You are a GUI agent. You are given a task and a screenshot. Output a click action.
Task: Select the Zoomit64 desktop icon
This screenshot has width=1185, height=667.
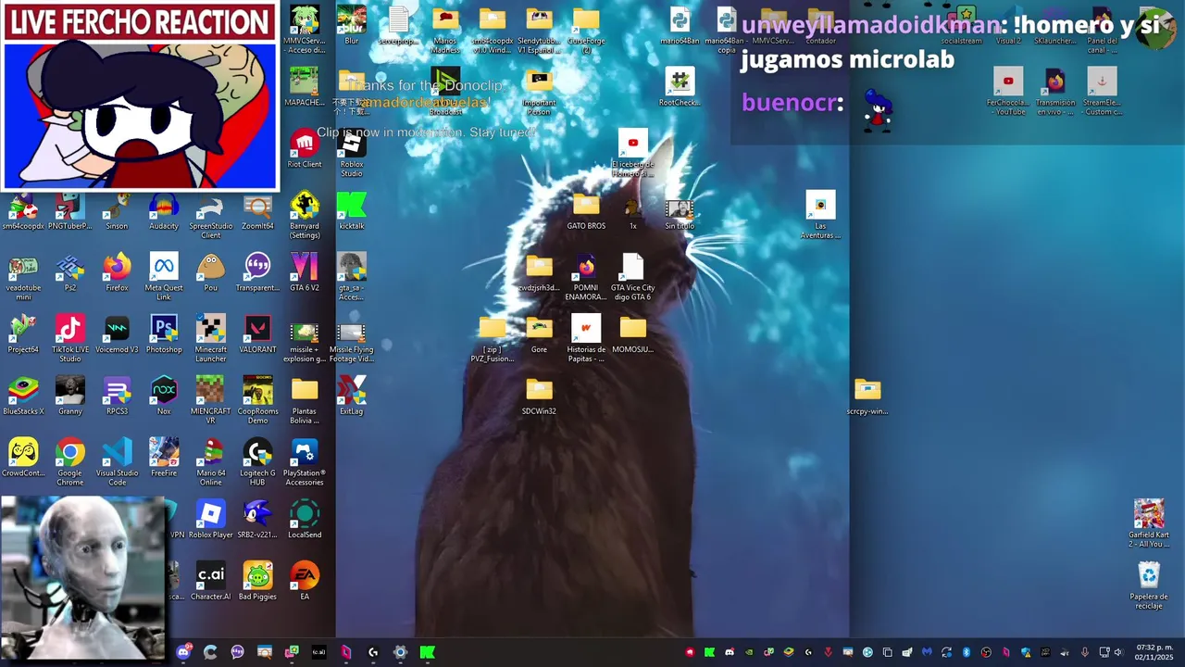pos(257,210)
